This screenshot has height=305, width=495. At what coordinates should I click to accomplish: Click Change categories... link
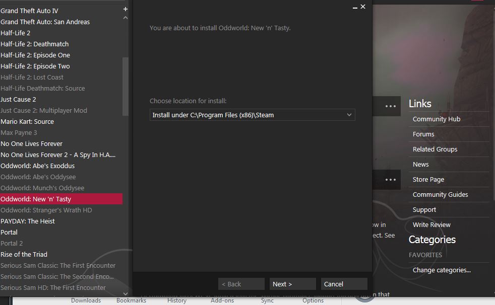coord(442,270)
